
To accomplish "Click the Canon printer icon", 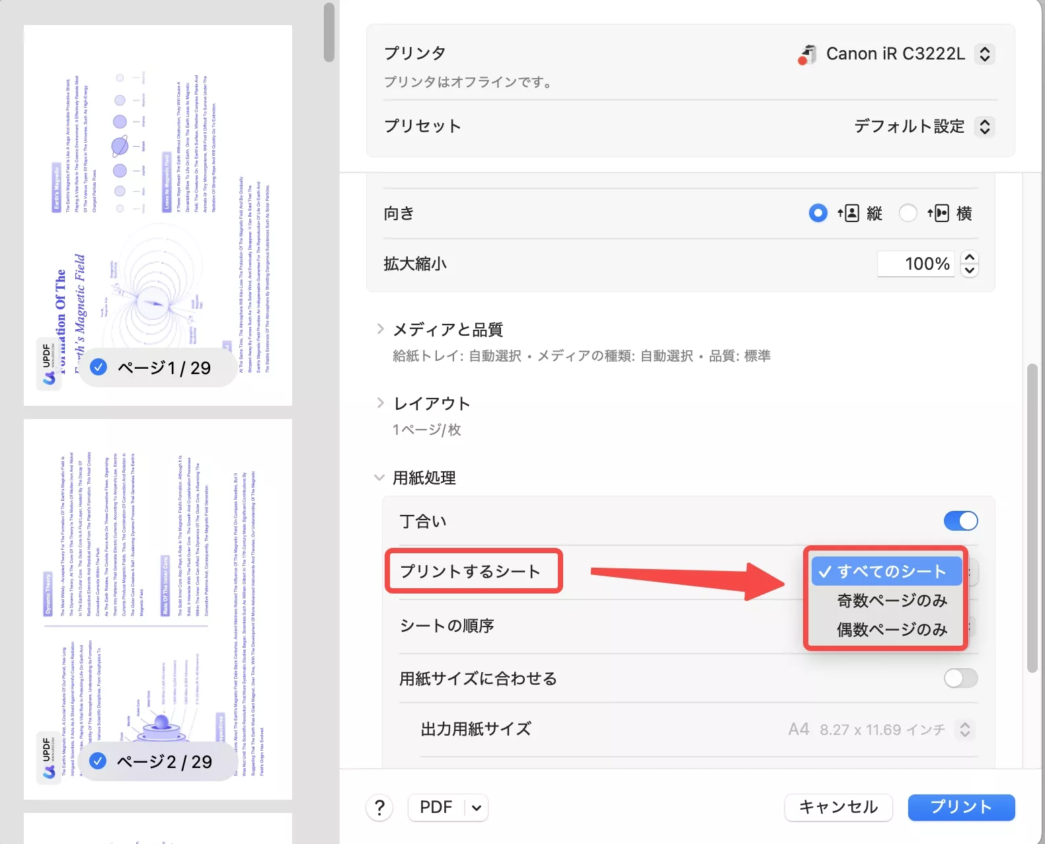I will click(x=807, y=54).
